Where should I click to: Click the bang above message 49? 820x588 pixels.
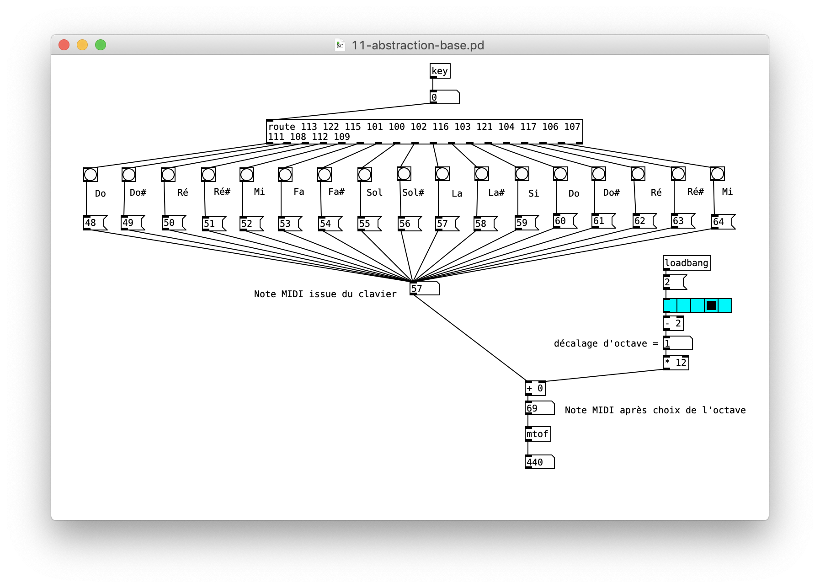129,175
